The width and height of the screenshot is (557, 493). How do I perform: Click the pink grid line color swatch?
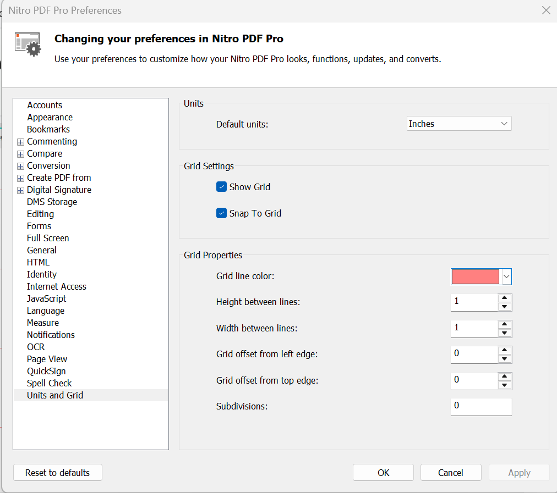pos(476,276)
